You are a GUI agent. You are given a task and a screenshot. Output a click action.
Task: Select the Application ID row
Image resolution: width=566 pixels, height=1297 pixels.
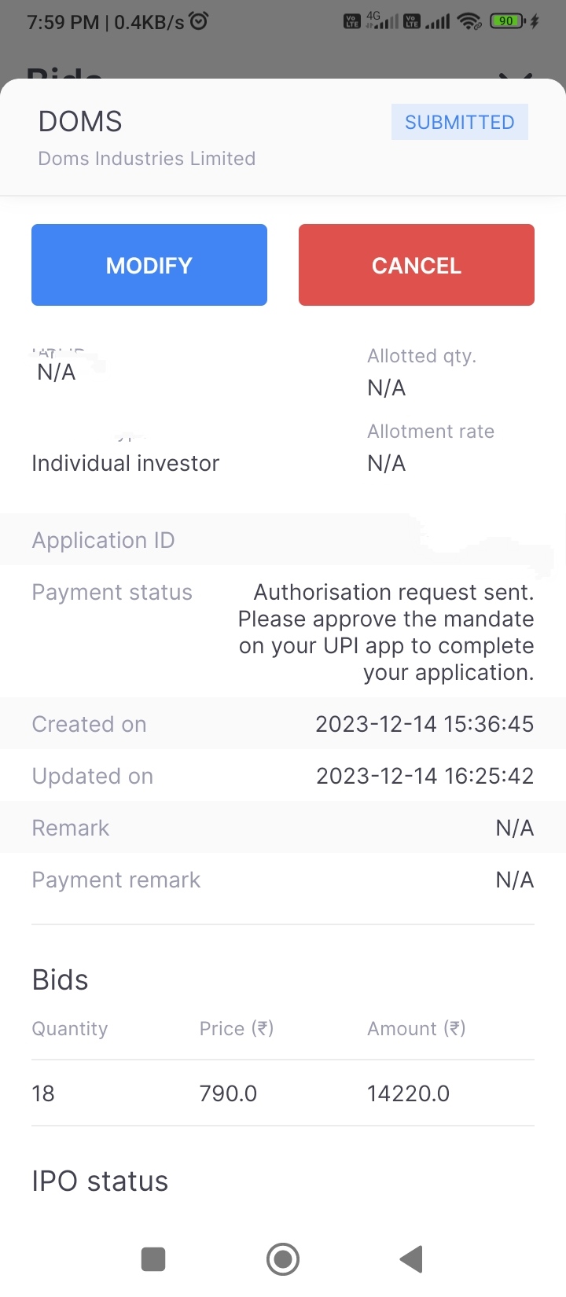click(x=283, y=540)
